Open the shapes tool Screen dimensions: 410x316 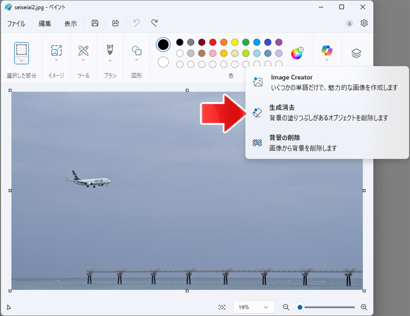tap(136, 50)
